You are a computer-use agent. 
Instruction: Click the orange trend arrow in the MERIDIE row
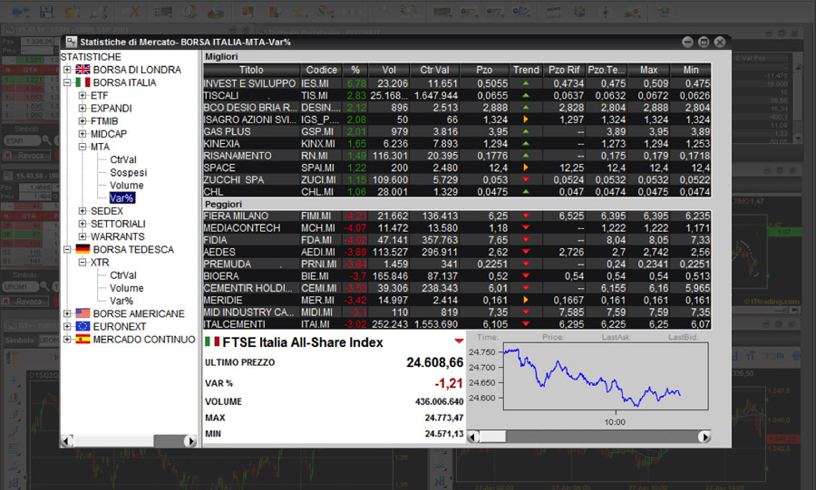coord(526,300)
